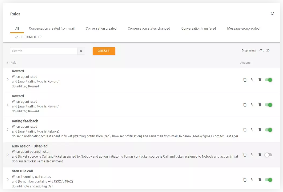Go to Message group added tab

pos(243,29)
